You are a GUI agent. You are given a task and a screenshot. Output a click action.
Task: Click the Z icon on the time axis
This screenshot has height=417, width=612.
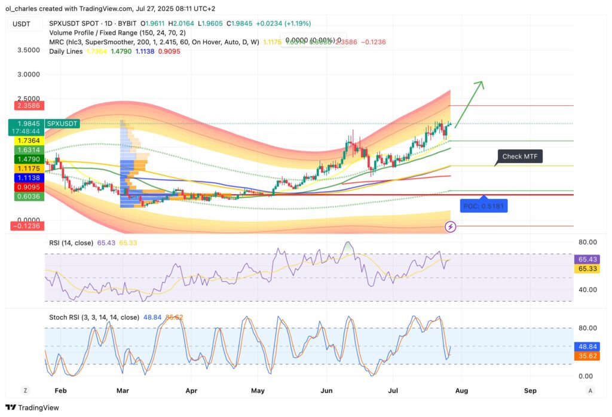(x=25, y=390)
